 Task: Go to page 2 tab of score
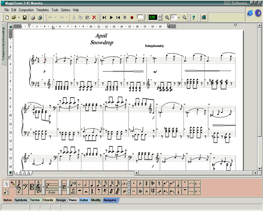tap(21, 174)
